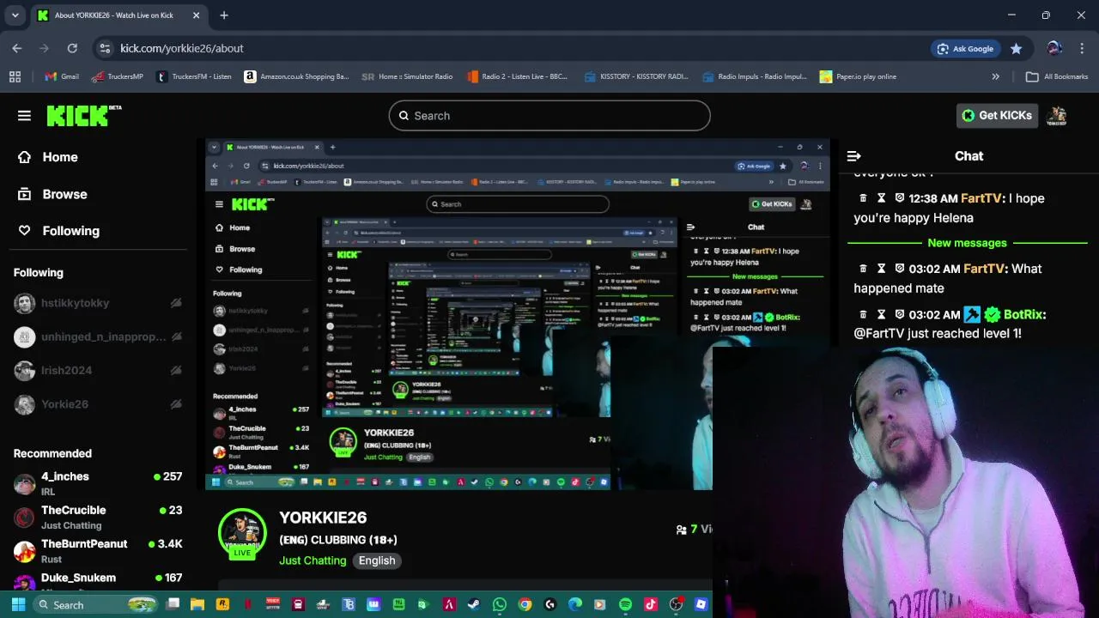1099x618 pixels.
Task: Timeout FartTV on the 12:38 AM message
Action: (881, 198)
